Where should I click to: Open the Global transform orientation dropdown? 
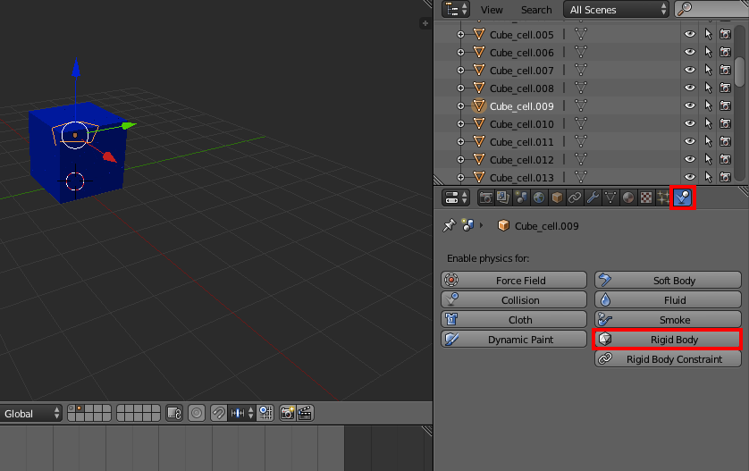point(31,413)
